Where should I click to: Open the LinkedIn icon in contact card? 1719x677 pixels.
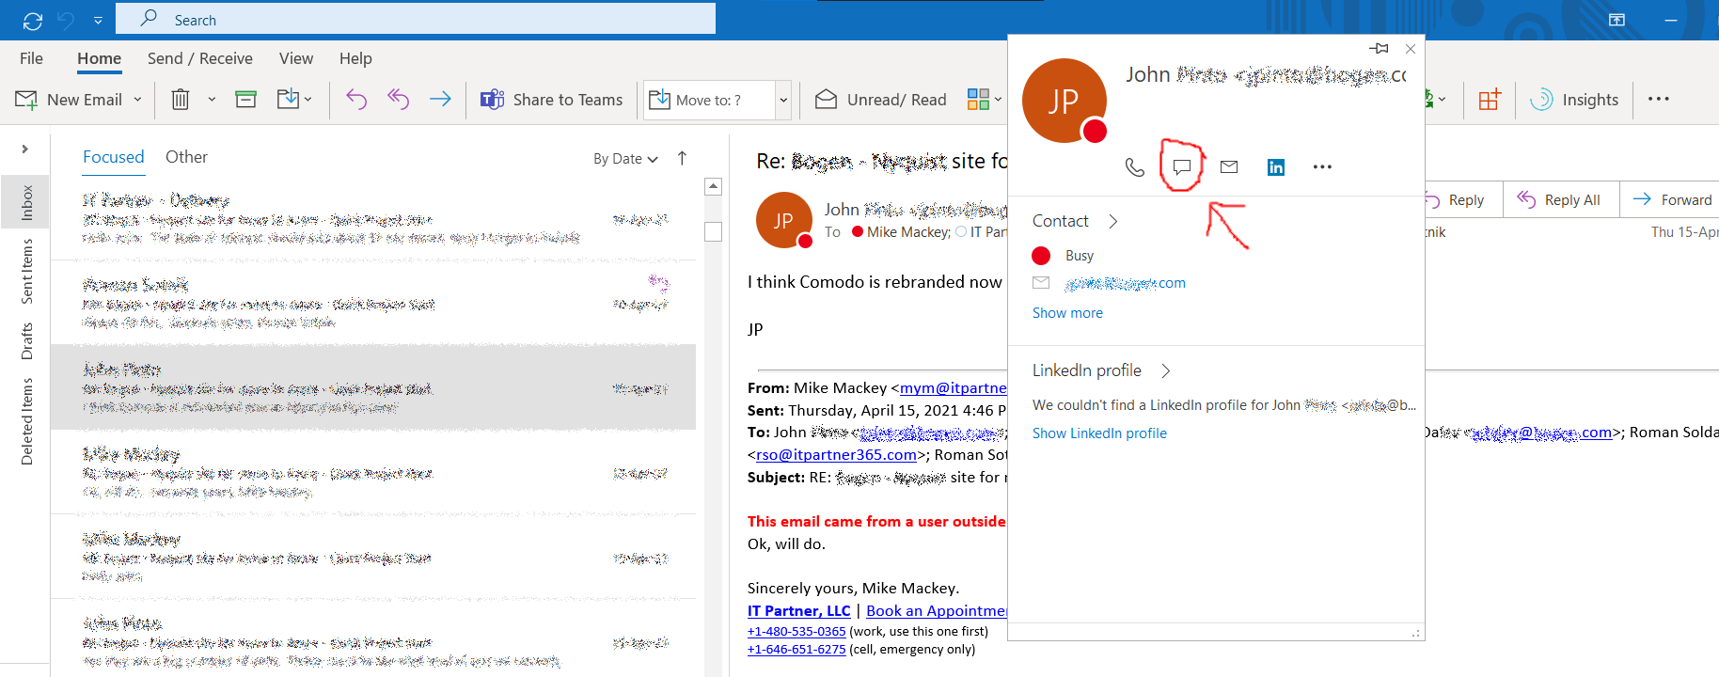click(1276, 167)
